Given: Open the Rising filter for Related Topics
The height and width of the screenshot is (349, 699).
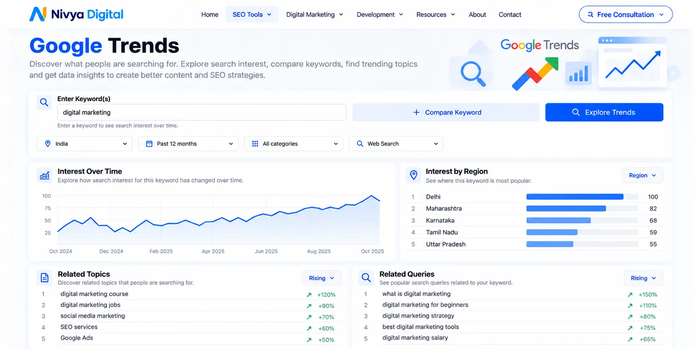Looking at the screenshot, I should click(x=322, y=278).
